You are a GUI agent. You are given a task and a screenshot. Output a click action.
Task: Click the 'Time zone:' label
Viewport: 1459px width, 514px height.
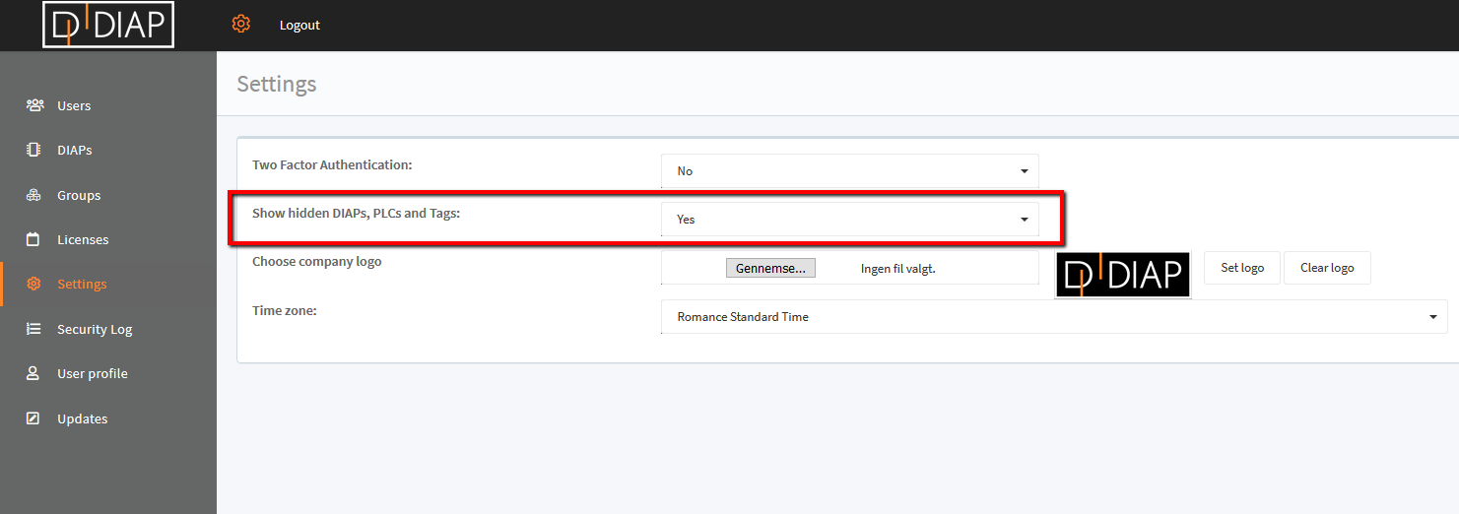tap(285, 310)
